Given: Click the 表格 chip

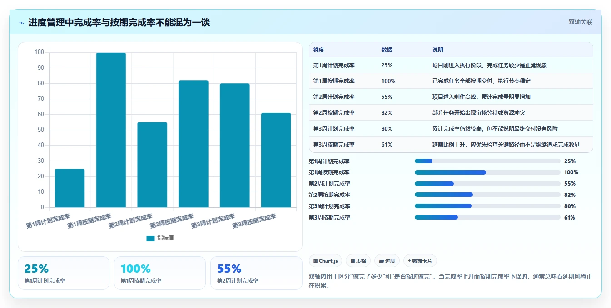Looking at the screenshot, I should [358, 261].
